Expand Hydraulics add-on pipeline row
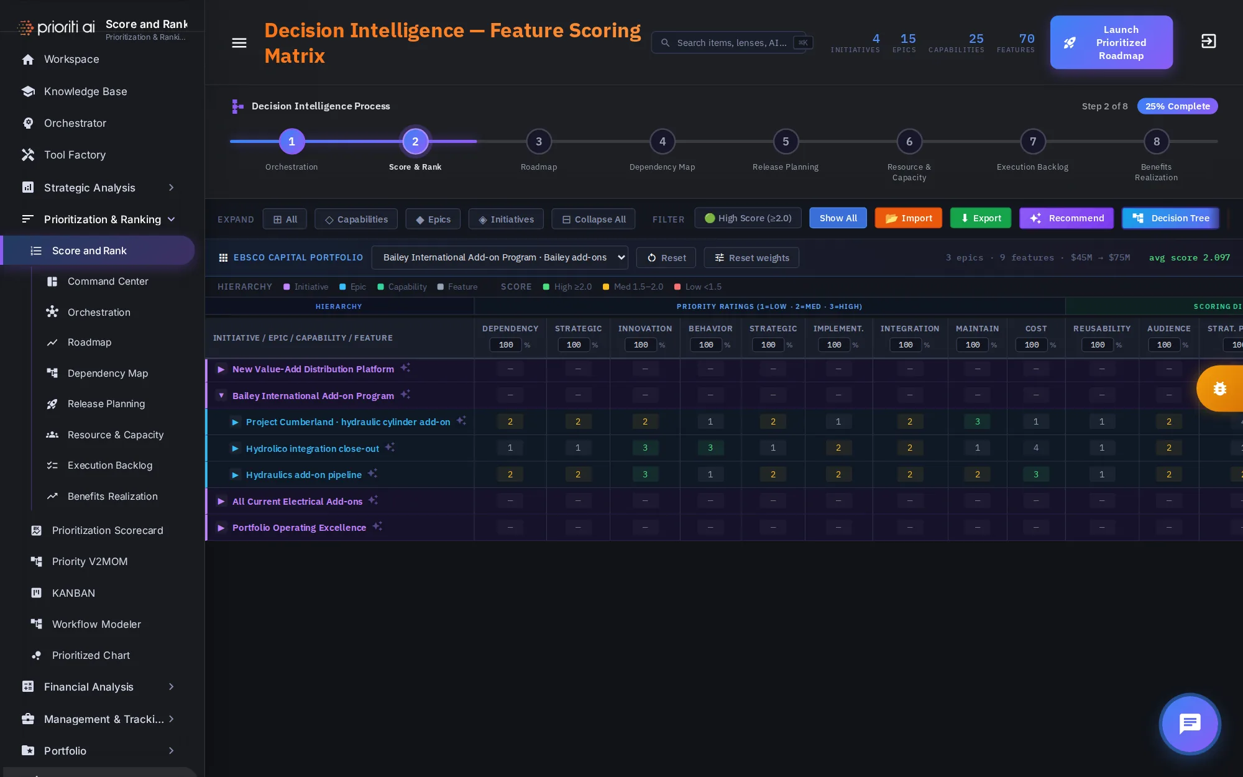The width and height of the screenshot is (1243, 777). (235, 475)
